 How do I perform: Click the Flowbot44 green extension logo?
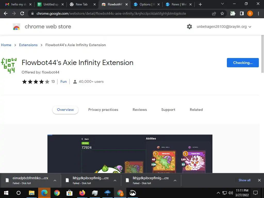(9, 66)
